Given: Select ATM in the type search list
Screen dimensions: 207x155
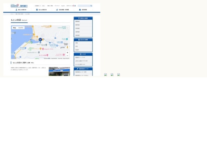Looking at the screenshot, I should pos(83,46).
